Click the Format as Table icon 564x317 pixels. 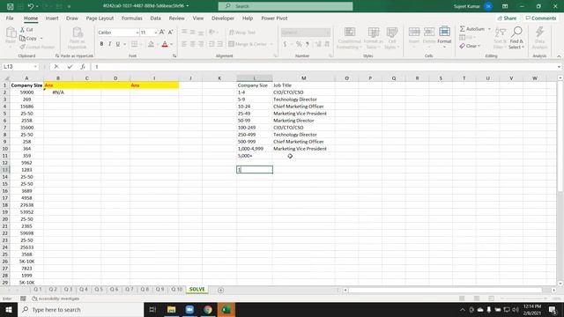(x=374, y=33)
